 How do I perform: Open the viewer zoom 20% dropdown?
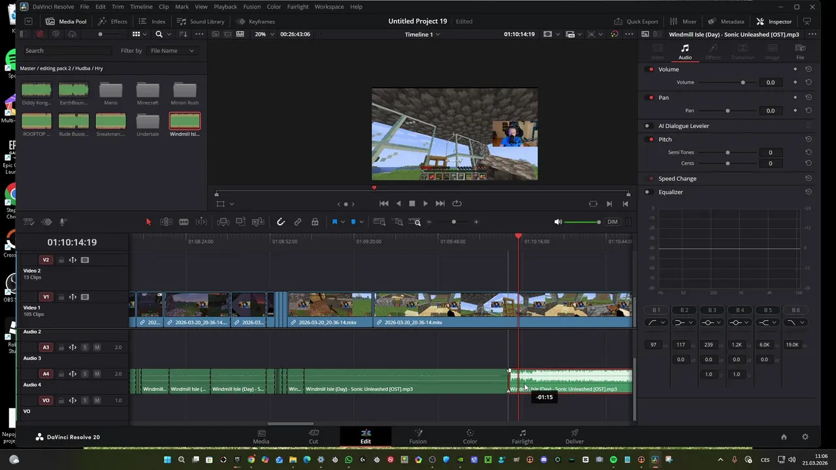pos(264,34)
